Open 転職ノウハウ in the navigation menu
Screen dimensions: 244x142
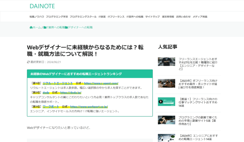click(37, 16)
